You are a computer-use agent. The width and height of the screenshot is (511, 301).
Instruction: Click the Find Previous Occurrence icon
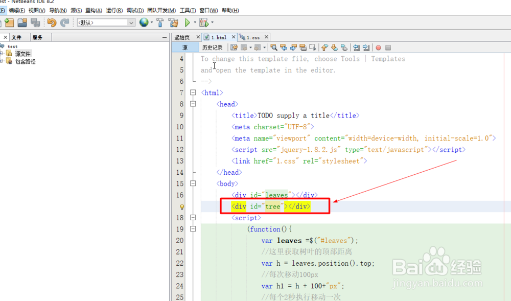[x=284, y=48]
